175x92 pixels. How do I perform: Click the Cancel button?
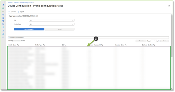[59, 29]
